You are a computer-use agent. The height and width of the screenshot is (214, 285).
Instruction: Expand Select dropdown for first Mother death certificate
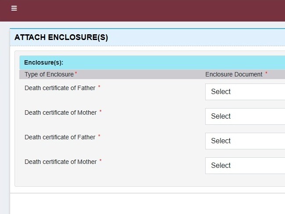[x=245, y=116]
